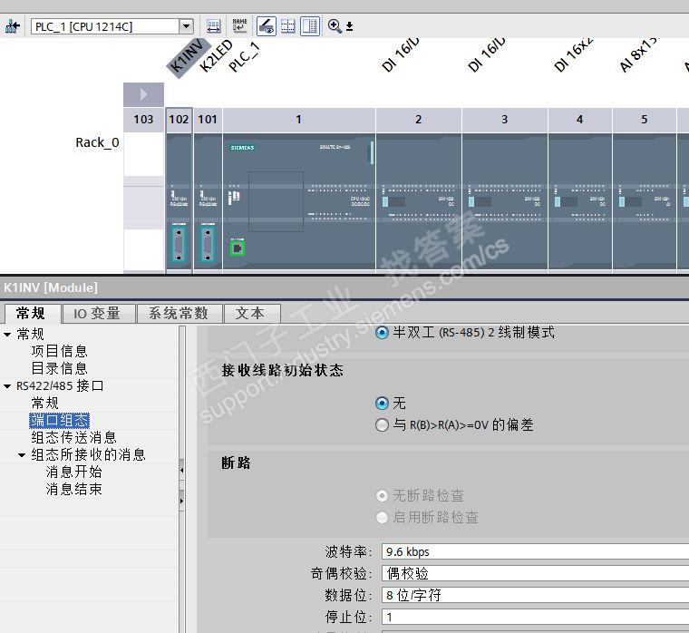
Task: Select 消息开始 in the tree
Action: click(73, 472)
